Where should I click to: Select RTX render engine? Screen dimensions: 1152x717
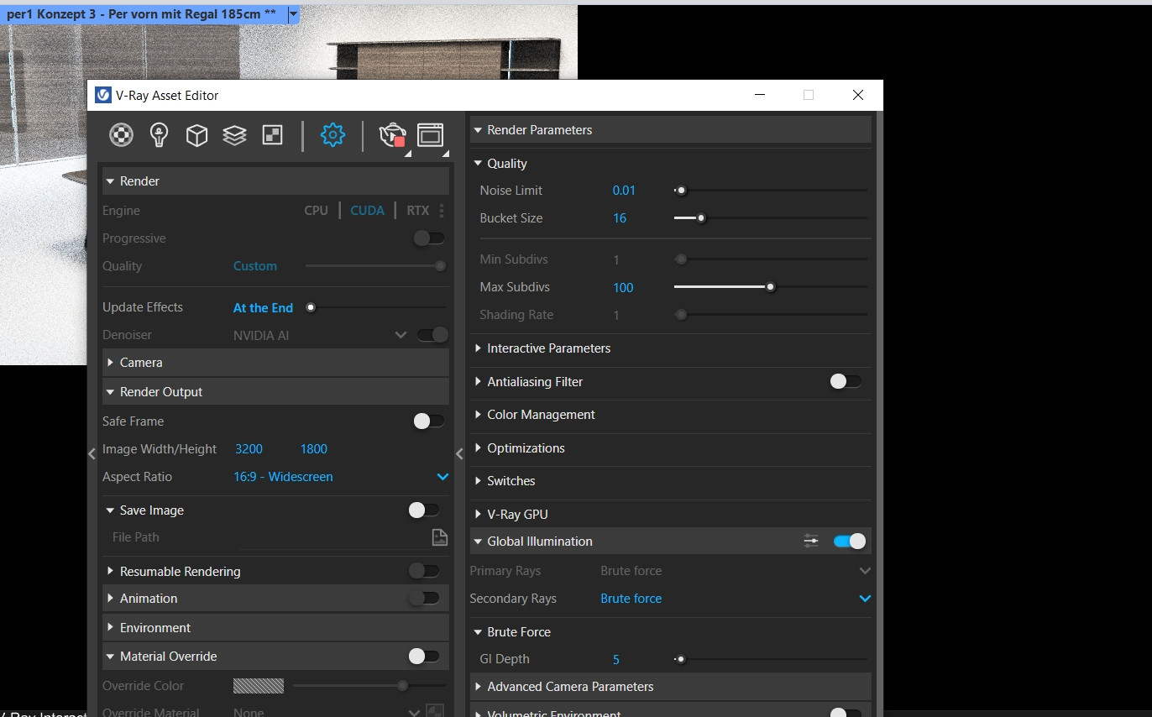[x=418, y=211]
